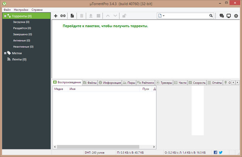This screenshot has width=242, height=157.
Task: Switch to the Трекеры tab
Action: tap(164, 83)
